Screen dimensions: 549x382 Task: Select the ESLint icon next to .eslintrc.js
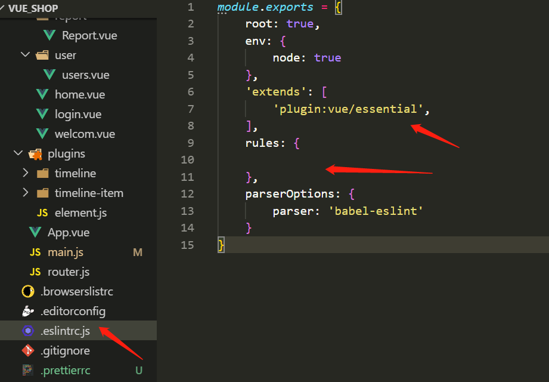pyautogui.click(x=27, y=331)
